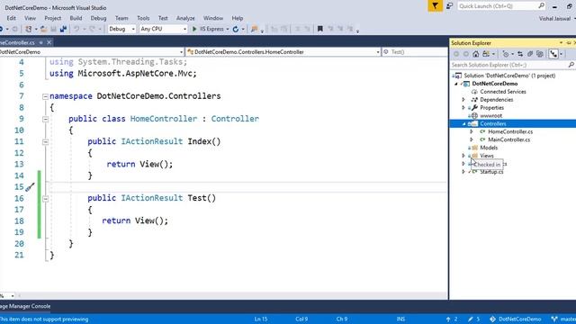Screen dimensions: 576x324
Task: Click the Bookmark icon in toolbar
Action: tap(320, 29)
